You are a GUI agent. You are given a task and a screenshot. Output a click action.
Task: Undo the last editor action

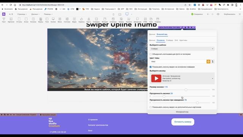click(x=208, y=14)
